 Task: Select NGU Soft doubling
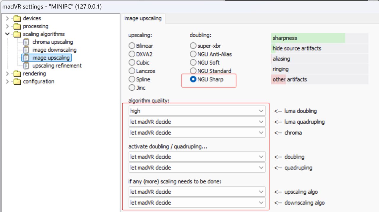(x=193, y=63)
